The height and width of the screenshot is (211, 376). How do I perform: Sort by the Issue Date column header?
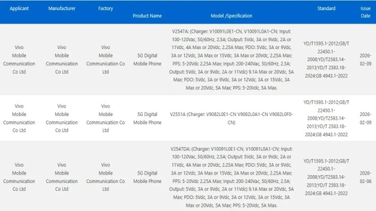click(365, 12)
